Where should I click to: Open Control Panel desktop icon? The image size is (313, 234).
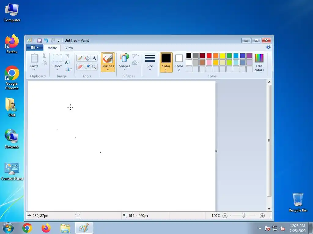tap(12, 171)
